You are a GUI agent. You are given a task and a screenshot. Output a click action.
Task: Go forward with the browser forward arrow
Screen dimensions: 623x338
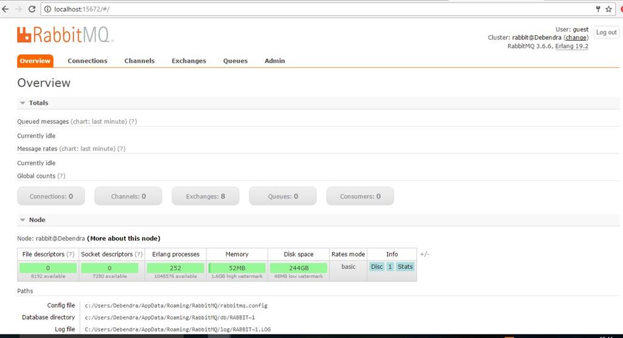click(19, 9)
